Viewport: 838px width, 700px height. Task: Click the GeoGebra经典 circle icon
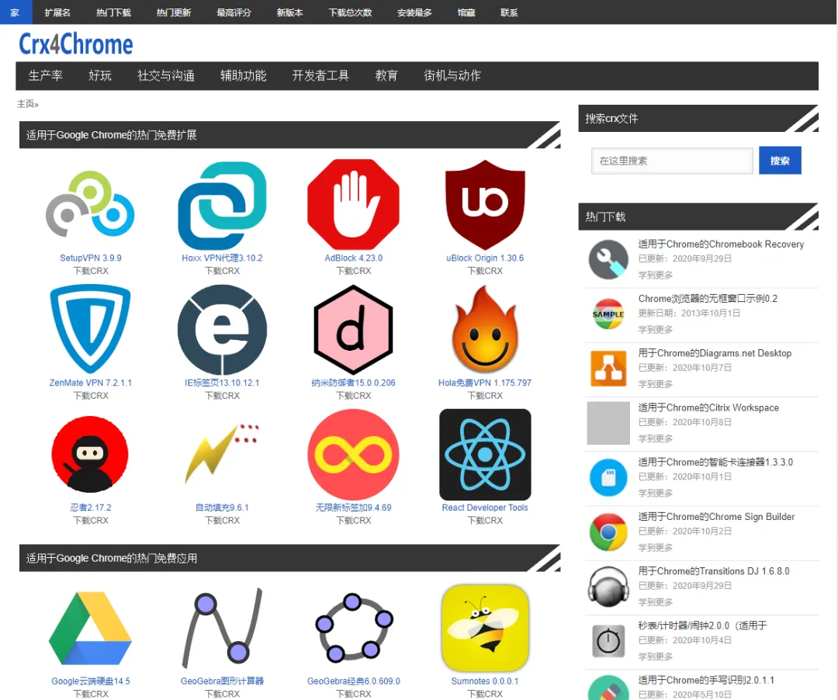pyautogui.click(x=353, y=628)
